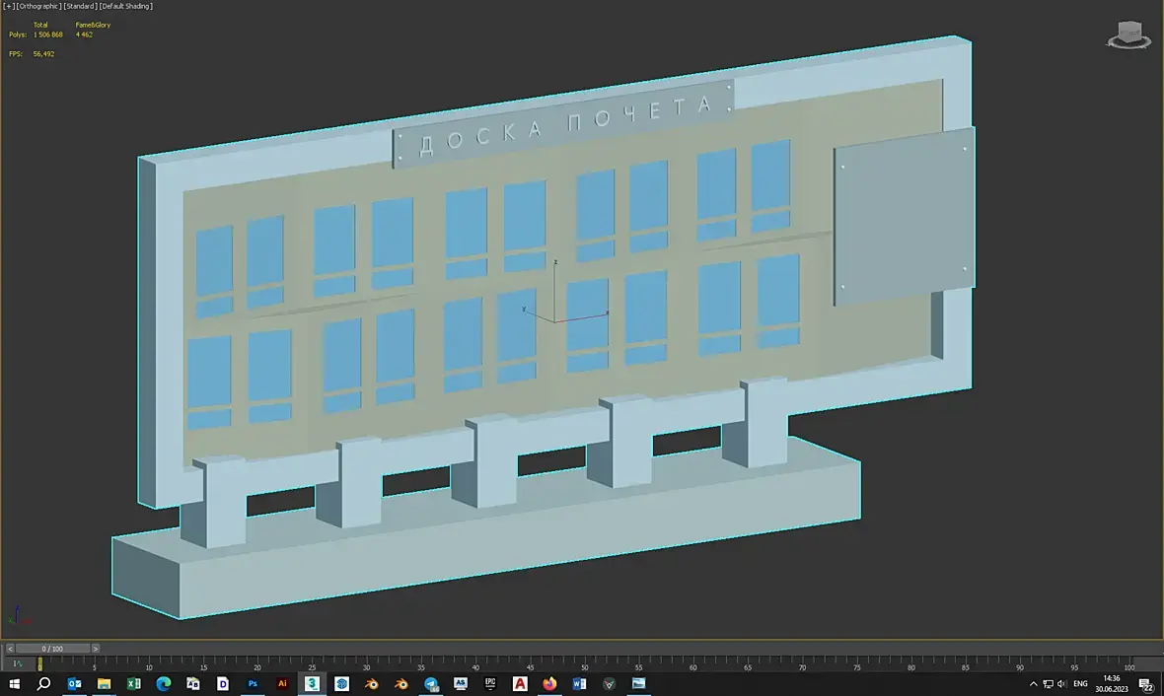The width and height of the screenshot is (1164, 696).
Task: Click the active 3ds Max taskbar icon
Action: [312, 683]
